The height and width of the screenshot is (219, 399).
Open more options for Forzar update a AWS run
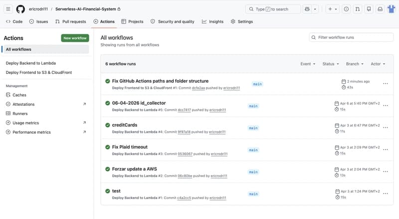(x=385, y=172)
